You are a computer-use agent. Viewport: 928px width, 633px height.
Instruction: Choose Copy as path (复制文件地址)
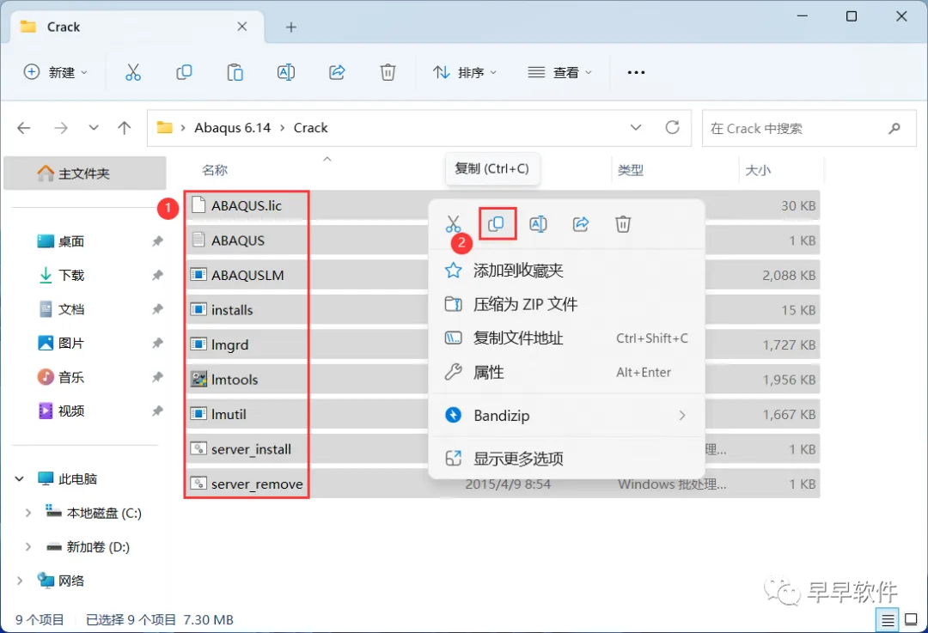tap(567, 338)
